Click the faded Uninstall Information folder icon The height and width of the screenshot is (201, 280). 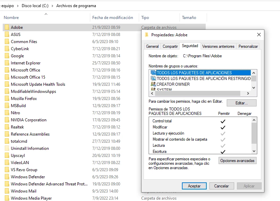7,148
